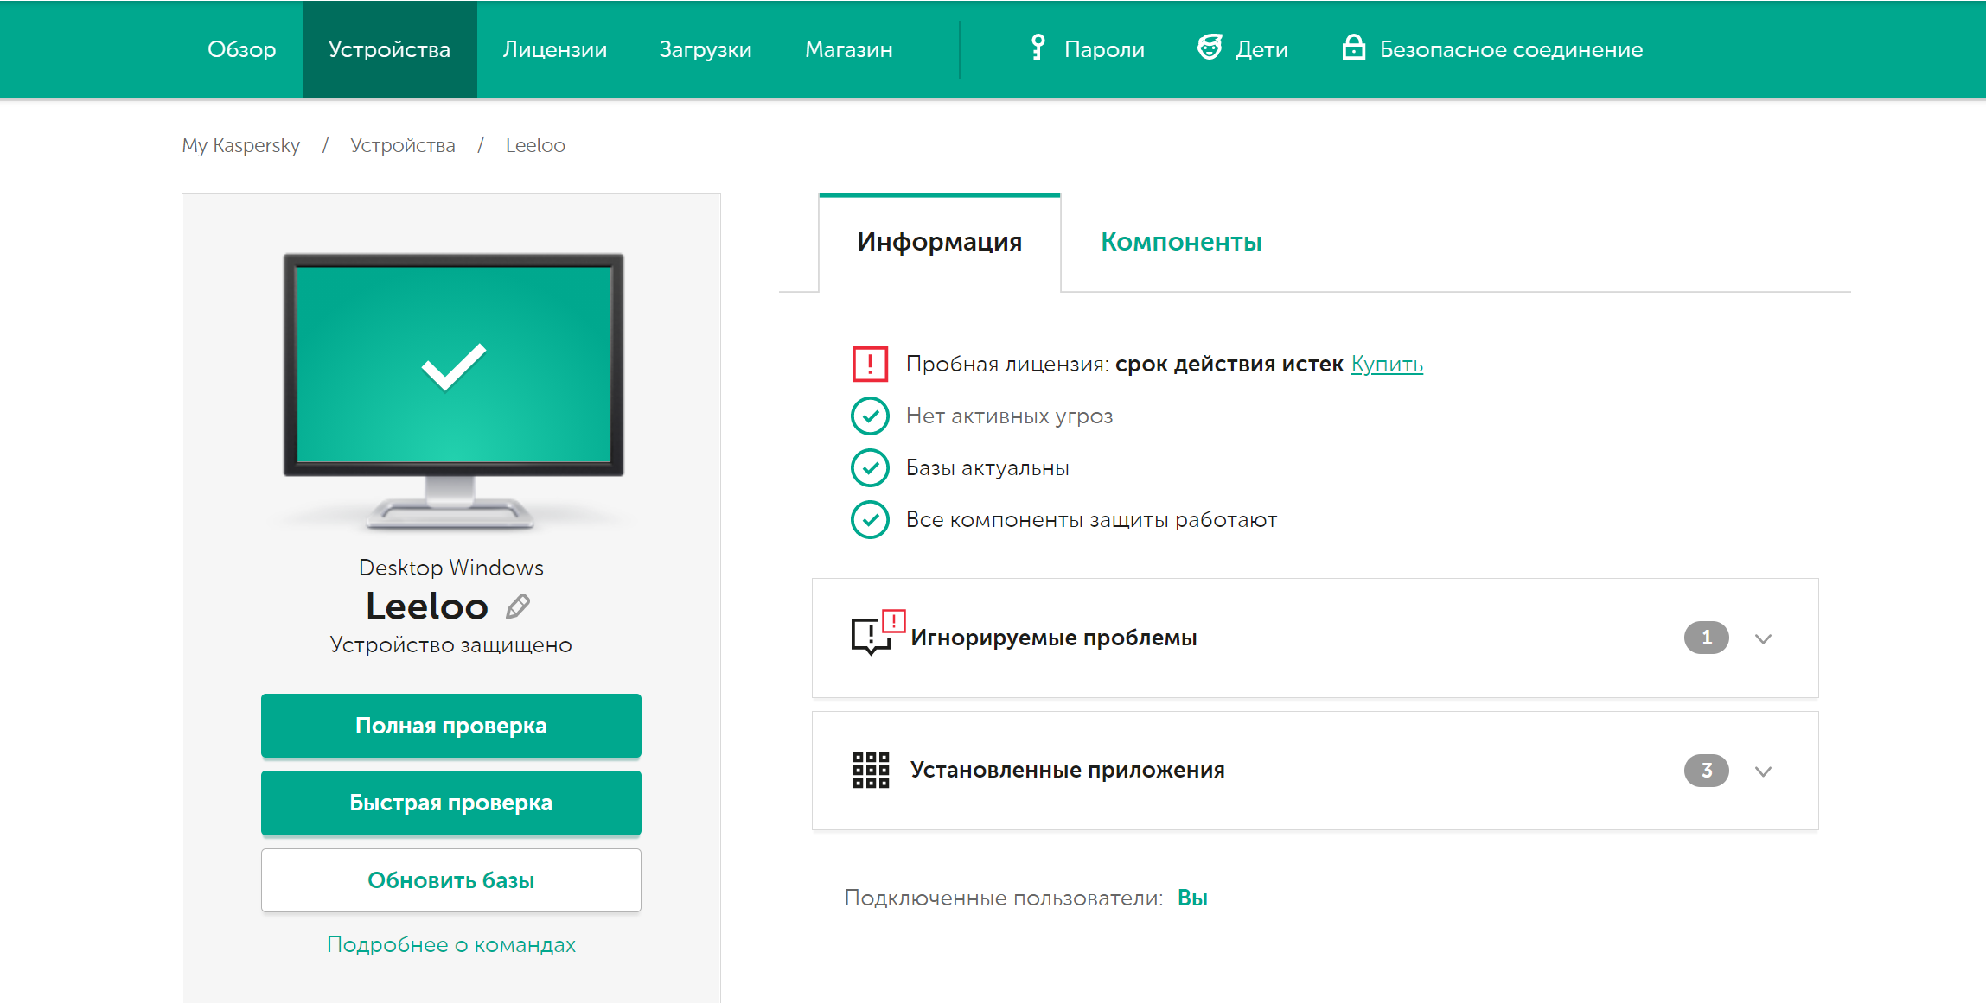Click the Устройство защищено status text

point(451,645)
